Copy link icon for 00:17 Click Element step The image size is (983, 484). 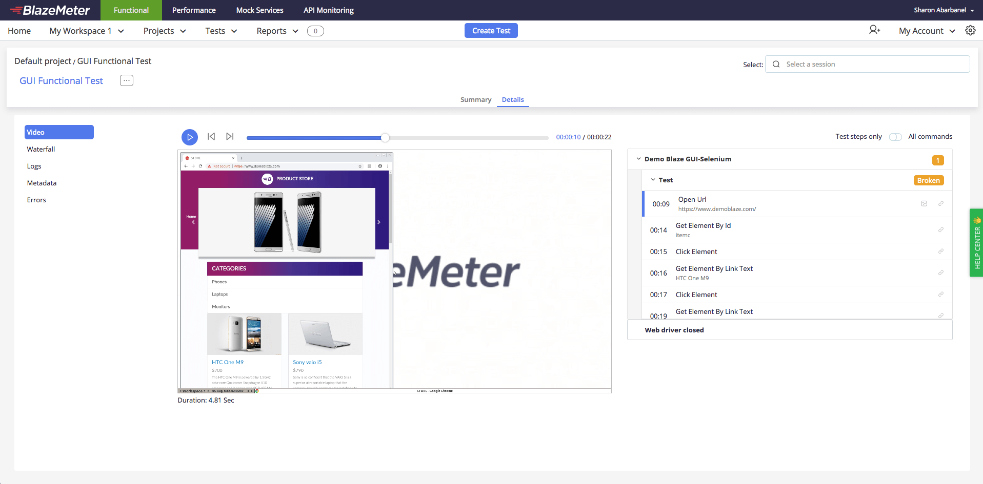click(x=941, y=294)
